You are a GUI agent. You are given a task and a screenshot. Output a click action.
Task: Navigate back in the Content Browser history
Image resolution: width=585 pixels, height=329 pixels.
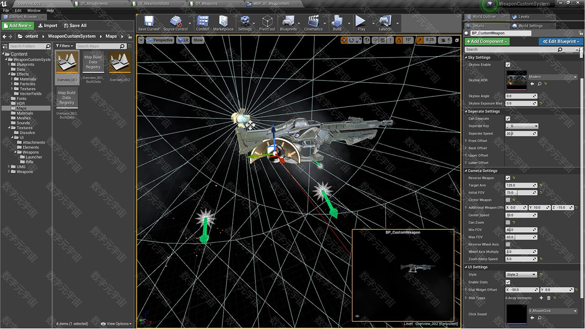tap(5, 36)
